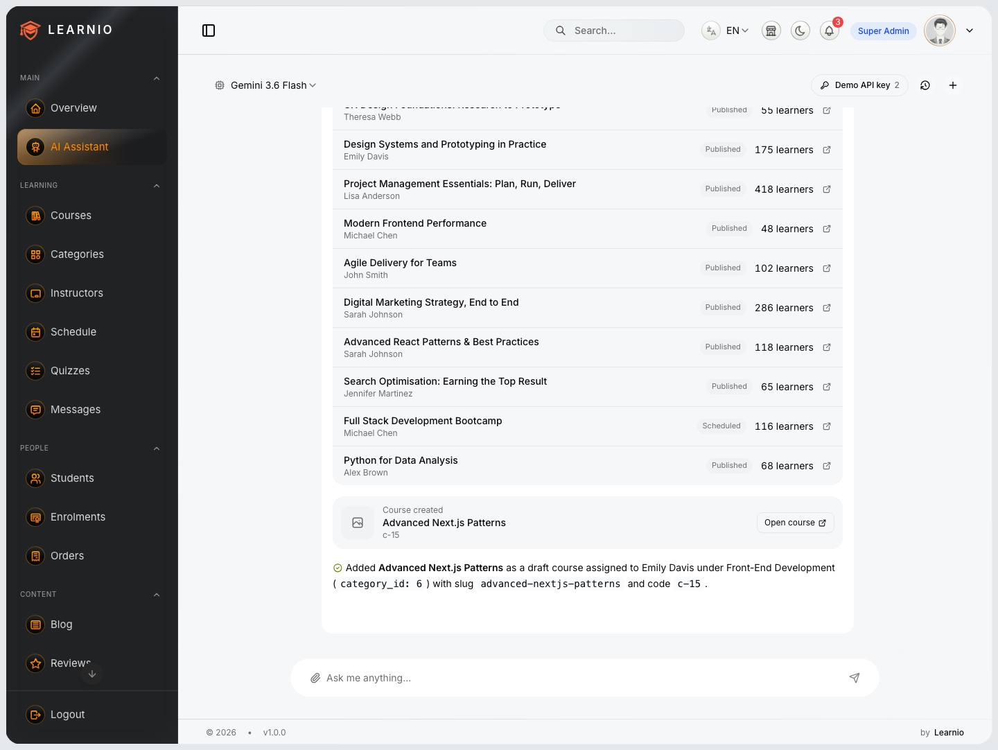Open external link for Design Systems and Prototyping

(x=827, y=150)
